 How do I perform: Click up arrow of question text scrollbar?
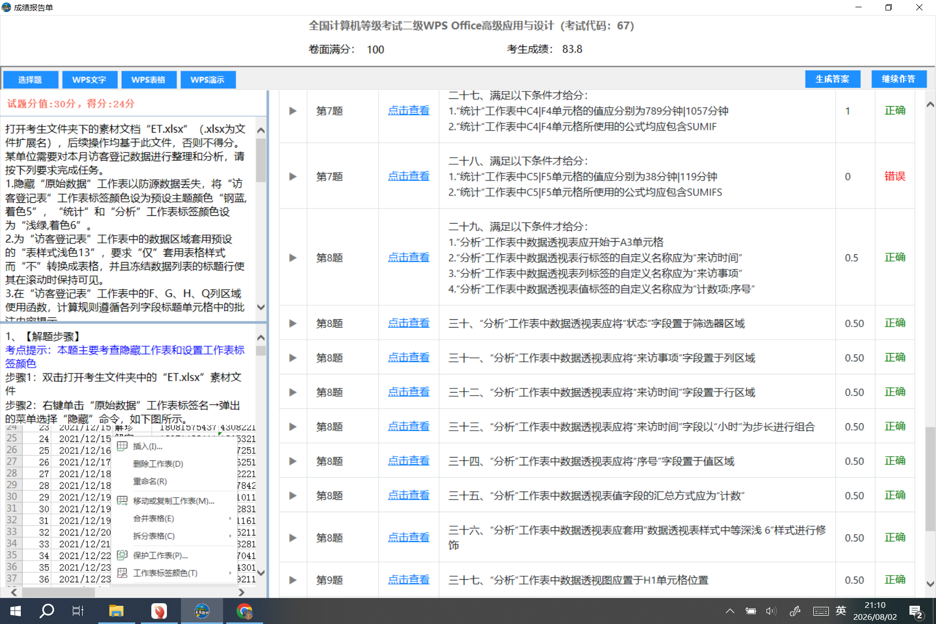261,130
